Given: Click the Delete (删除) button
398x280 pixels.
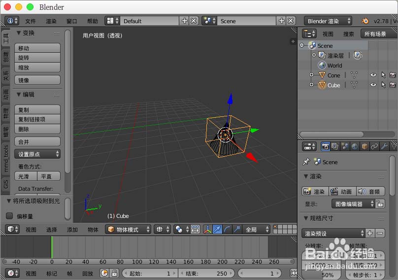Looking at the screenshot, I should [37, 129].
